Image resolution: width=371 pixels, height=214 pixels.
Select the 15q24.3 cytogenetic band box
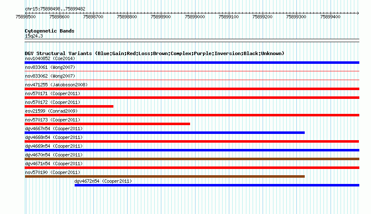[192, 40]
